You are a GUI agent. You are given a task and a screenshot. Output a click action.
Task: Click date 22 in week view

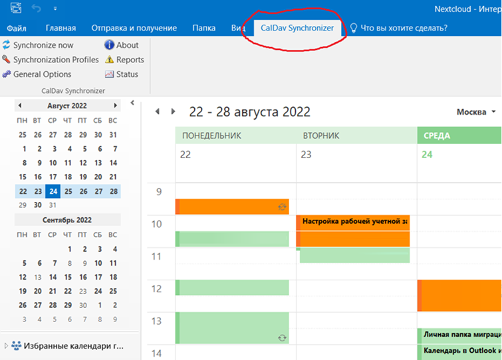[x=185, y=155]
